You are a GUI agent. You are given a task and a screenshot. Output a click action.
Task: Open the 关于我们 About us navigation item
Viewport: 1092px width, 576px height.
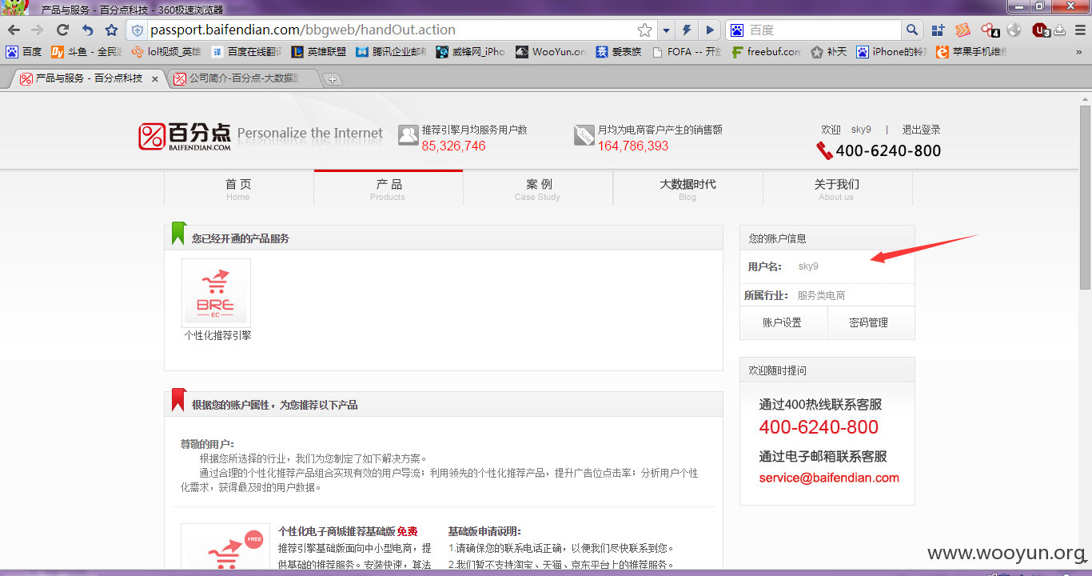click(837, 189)
